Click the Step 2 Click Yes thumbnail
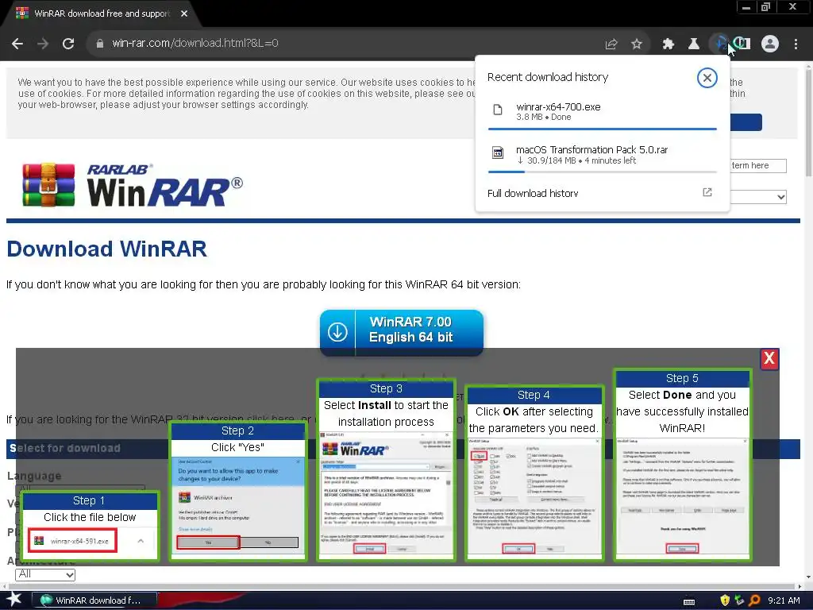 tap(238, 491)
